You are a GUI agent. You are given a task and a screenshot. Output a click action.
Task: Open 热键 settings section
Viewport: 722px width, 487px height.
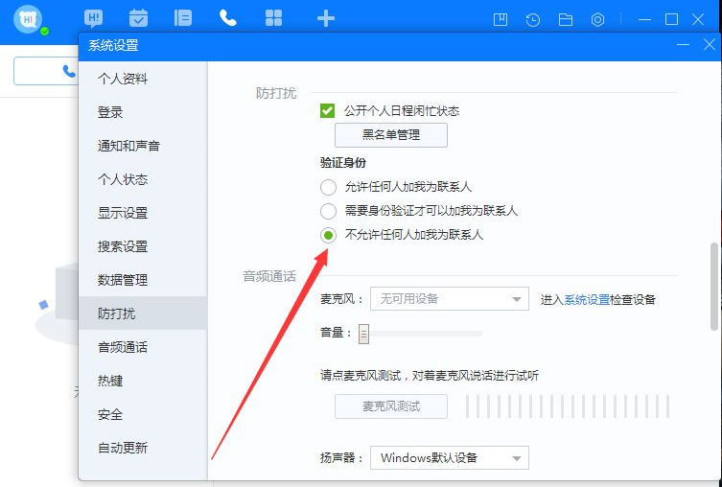tap(143, 381)
